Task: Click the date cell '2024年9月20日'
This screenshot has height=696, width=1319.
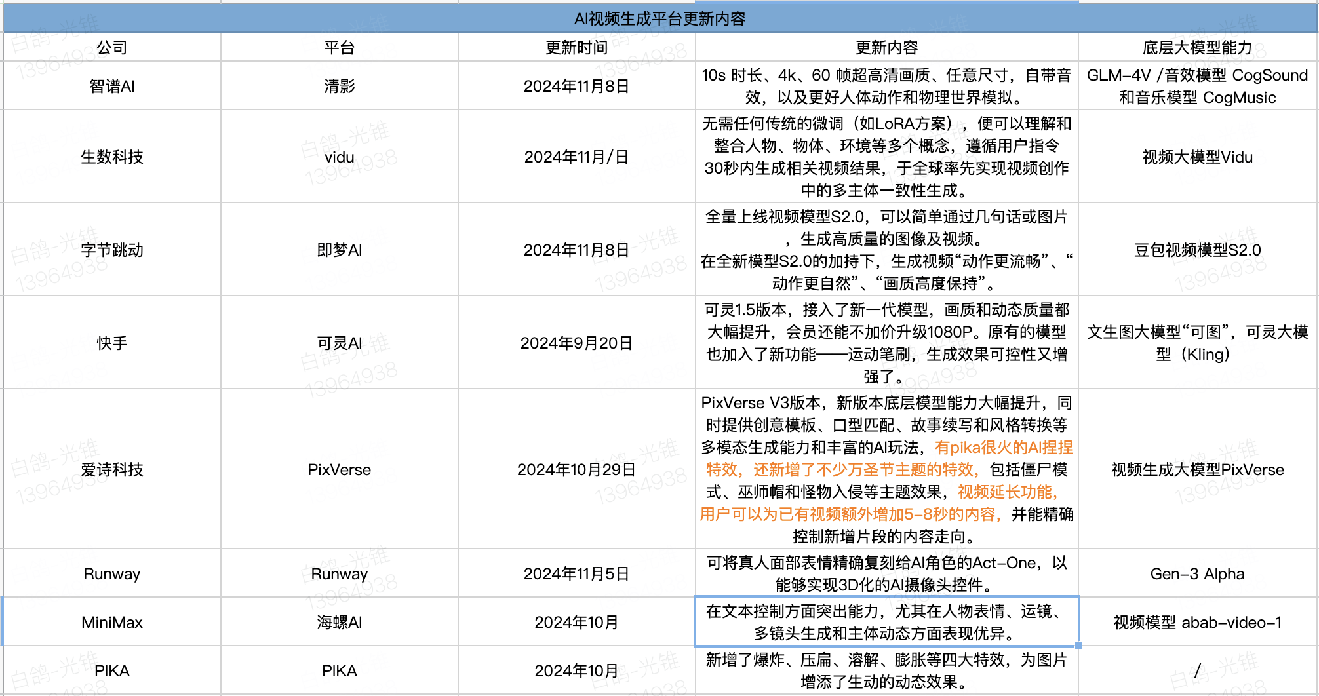Action: click(x=577, y=343)
